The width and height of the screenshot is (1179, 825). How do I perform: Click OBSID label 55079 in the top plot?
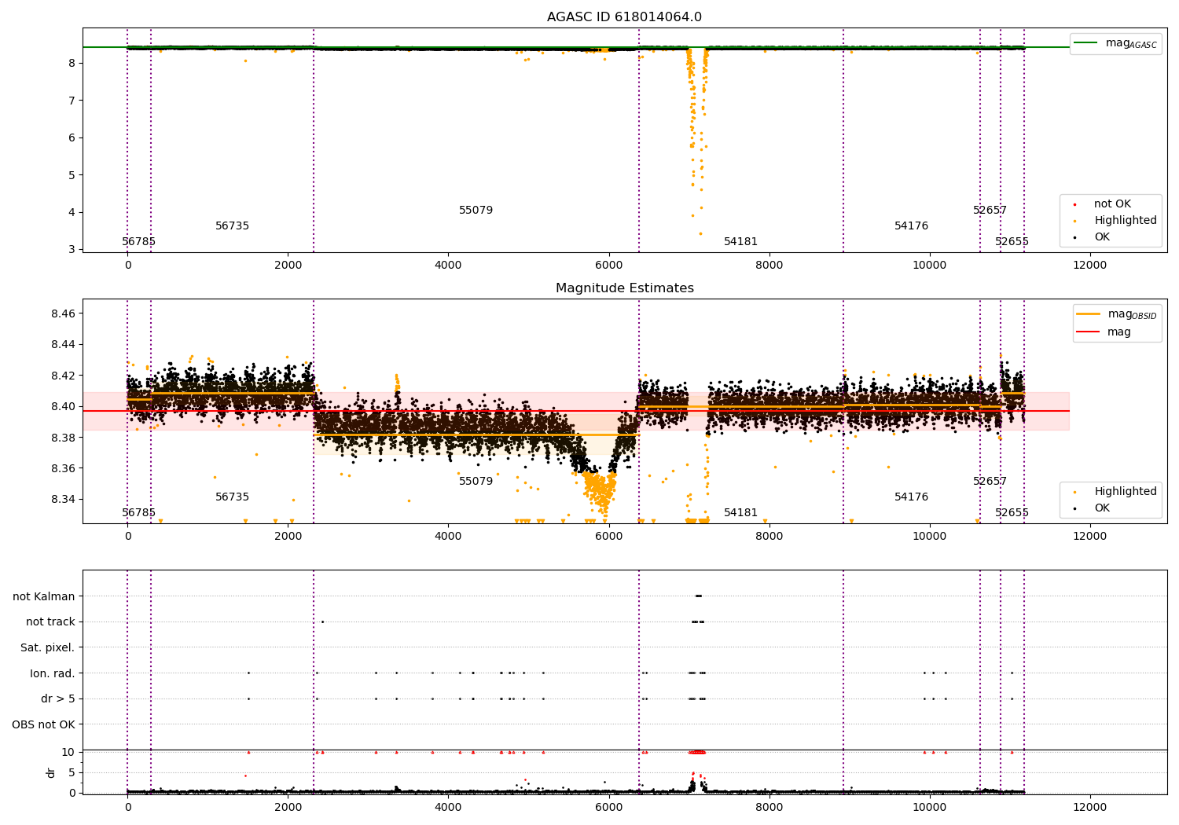point(476,211)
